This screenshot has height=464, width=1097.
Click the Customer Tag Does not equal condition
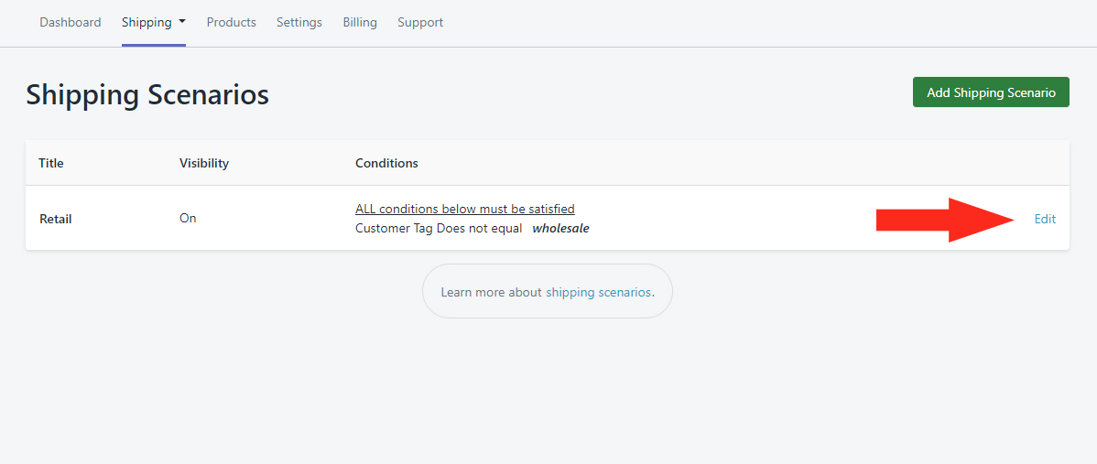439,228
